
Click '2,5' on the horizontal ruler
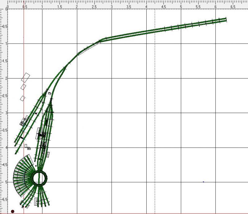[x=94, y=7]
